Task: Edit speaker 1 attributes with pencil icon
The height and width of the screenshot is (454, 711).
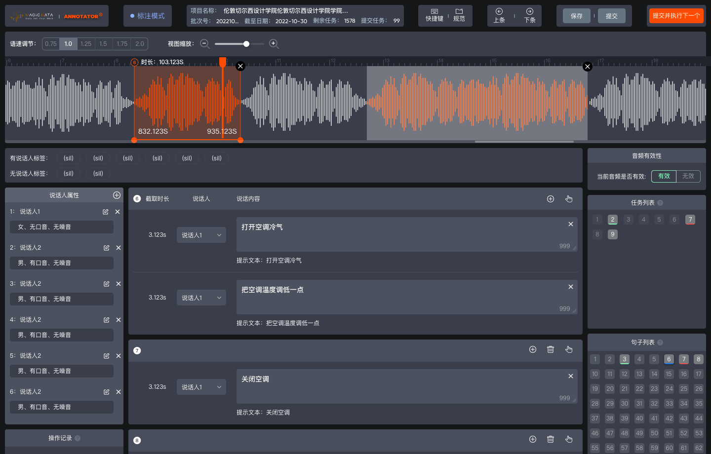Action: 106,212
